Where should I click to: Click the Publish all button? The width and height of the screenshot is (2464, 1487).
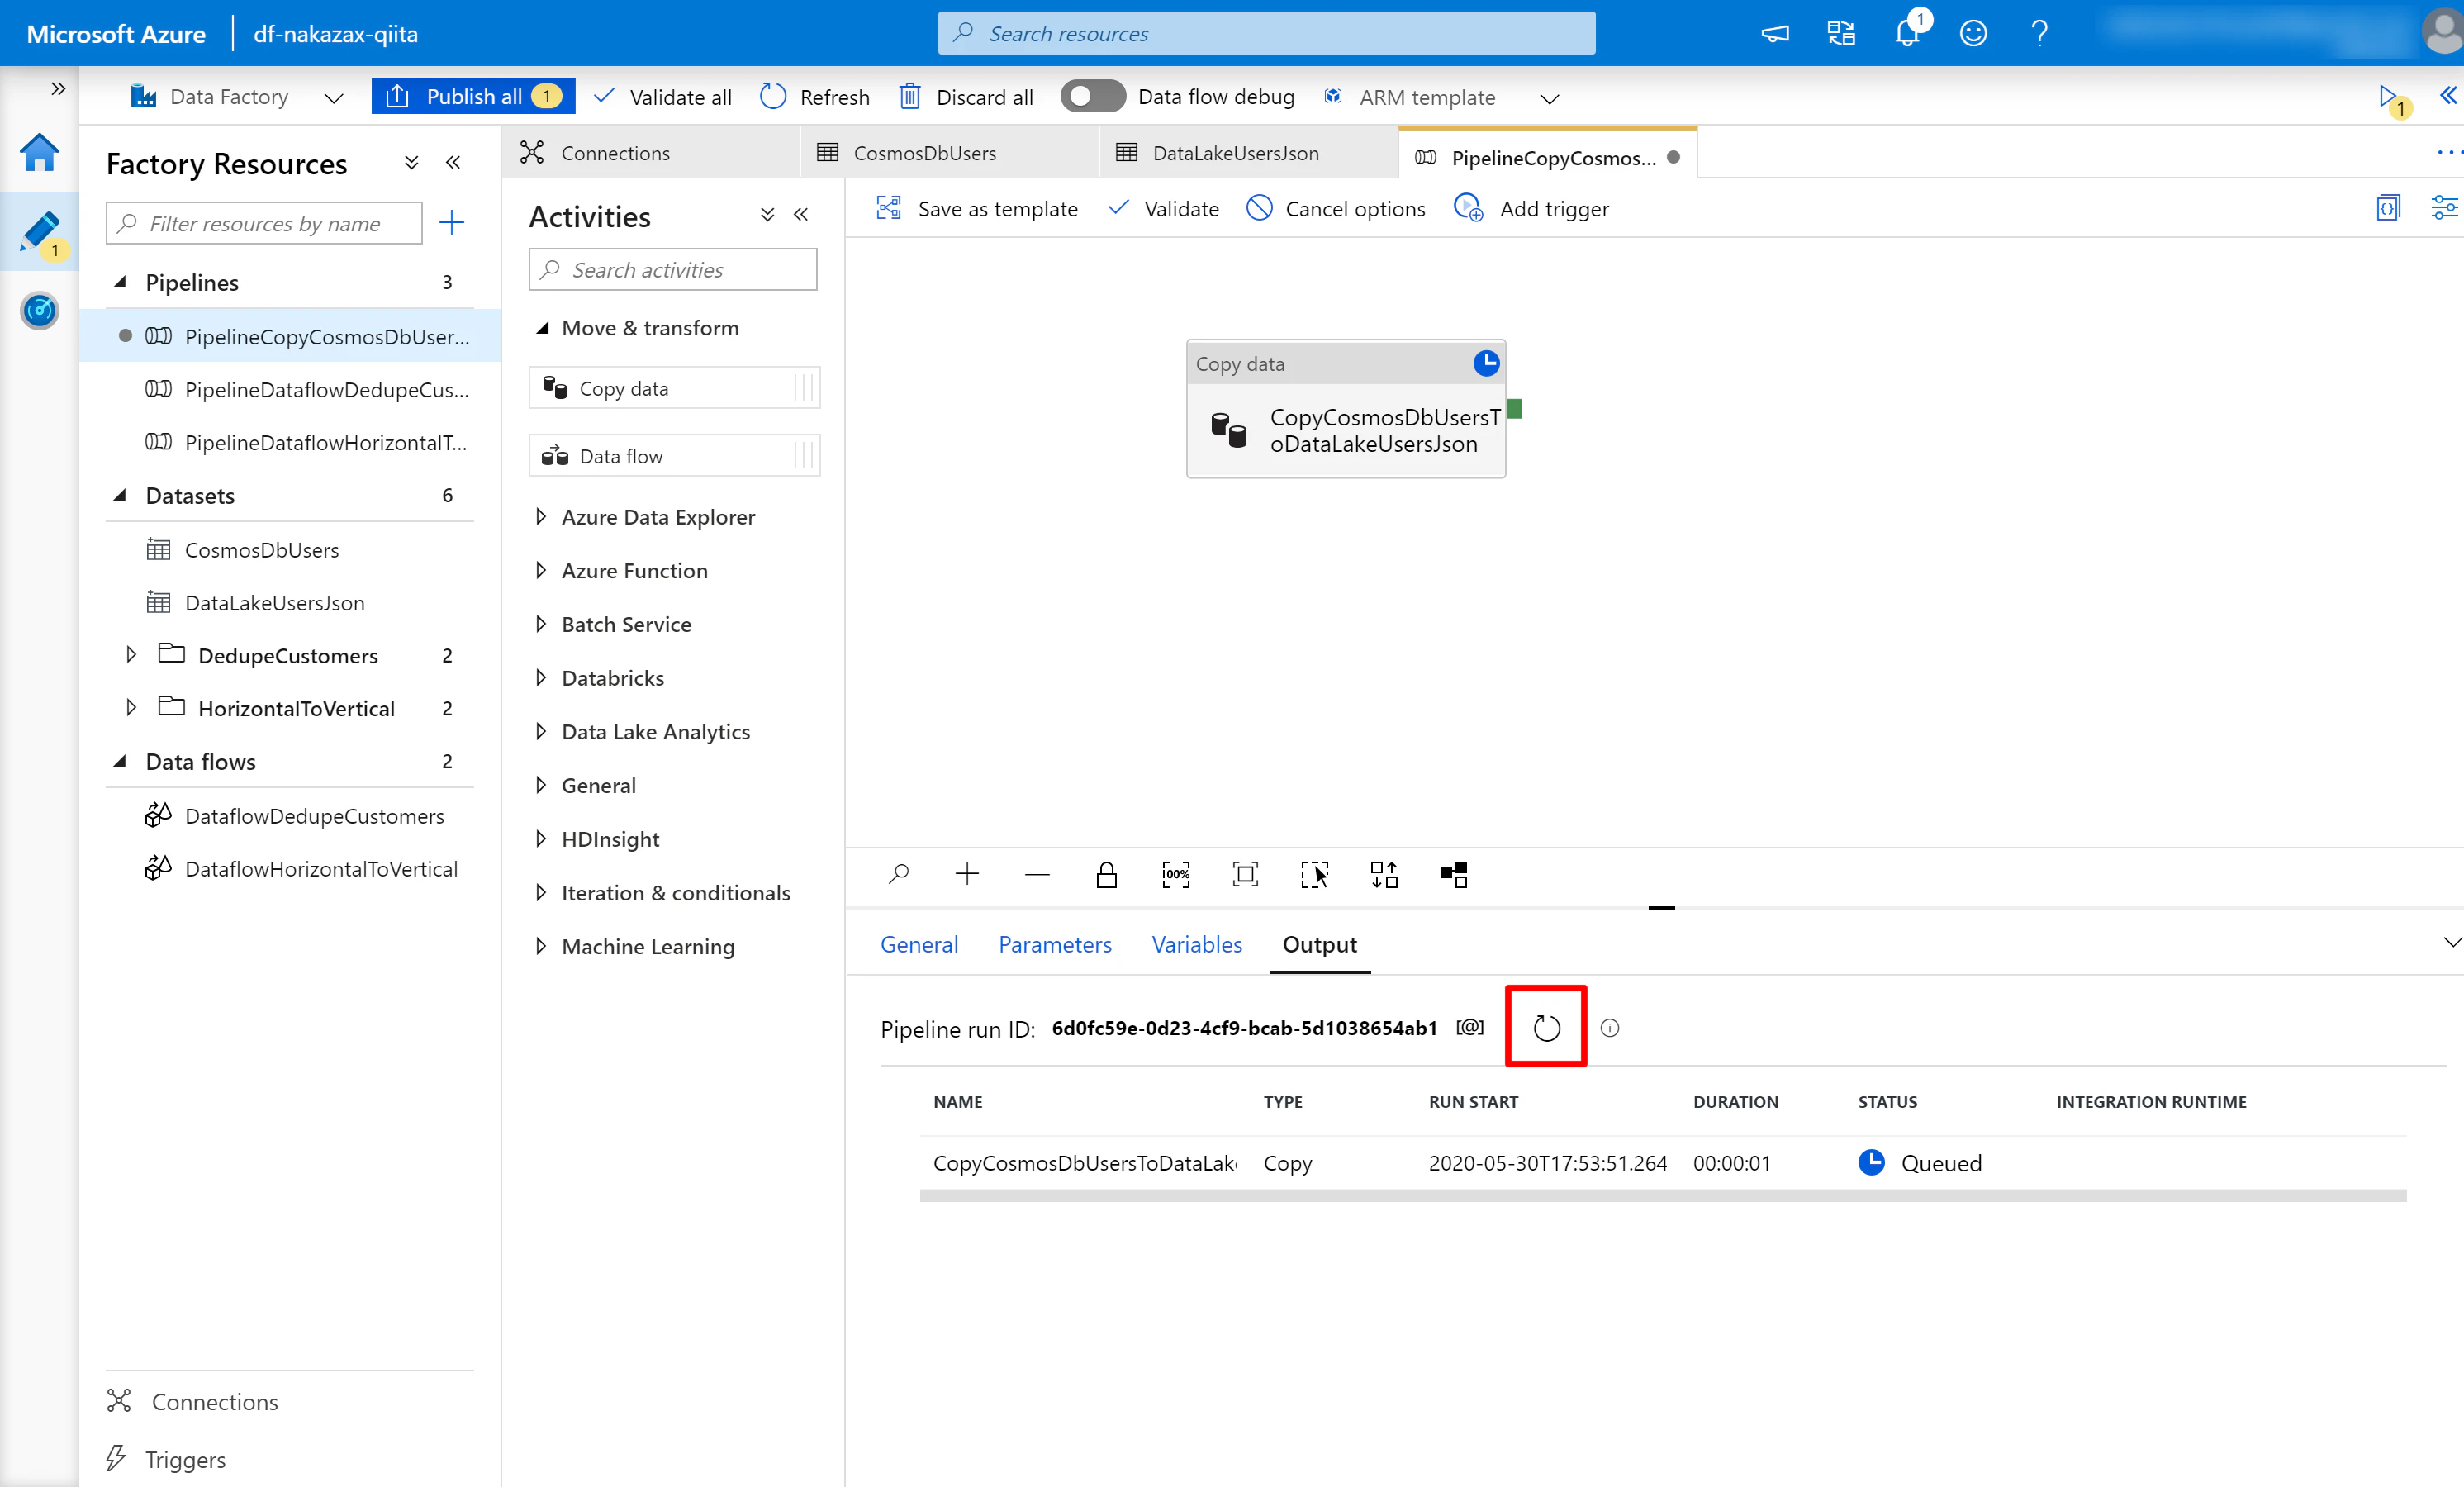coord(473,96)
